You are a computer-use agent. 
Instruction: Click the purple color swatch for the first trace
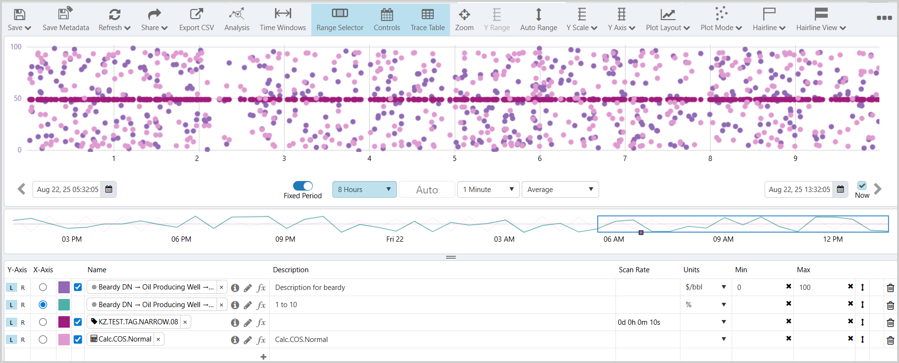tap(64, 288)
